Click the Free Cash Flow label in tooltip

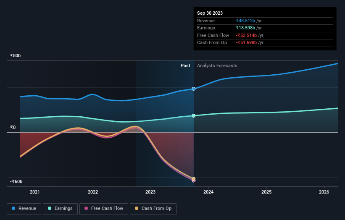point(213,35)
